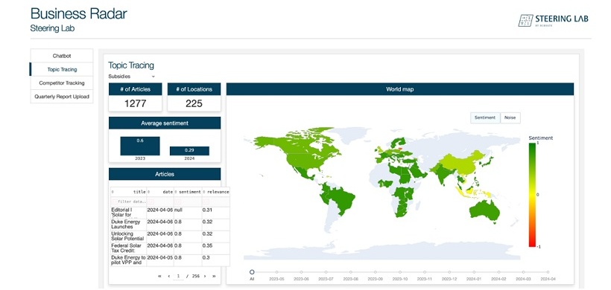Go to previous articles page
The width and height of the screenshot is (611, 290).
(x=168, y=276)
